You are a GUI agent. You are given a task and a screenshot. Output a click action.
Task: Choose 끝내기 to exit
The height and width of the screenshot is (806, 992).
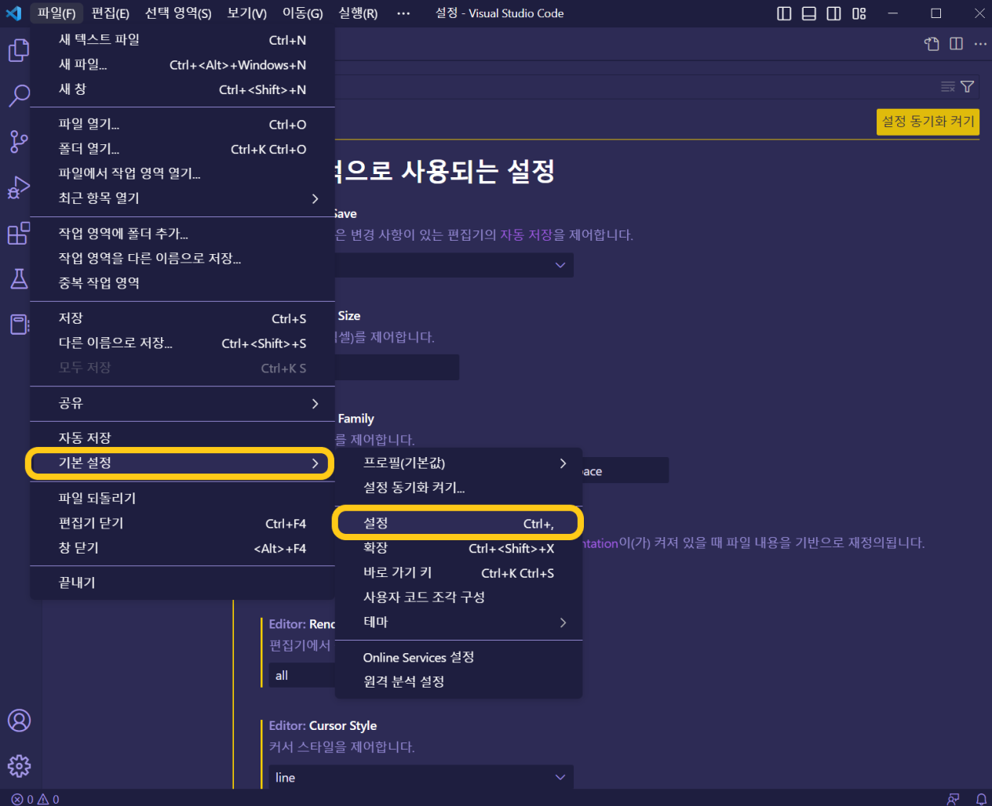pyautogui.click(x=182, y=583)
